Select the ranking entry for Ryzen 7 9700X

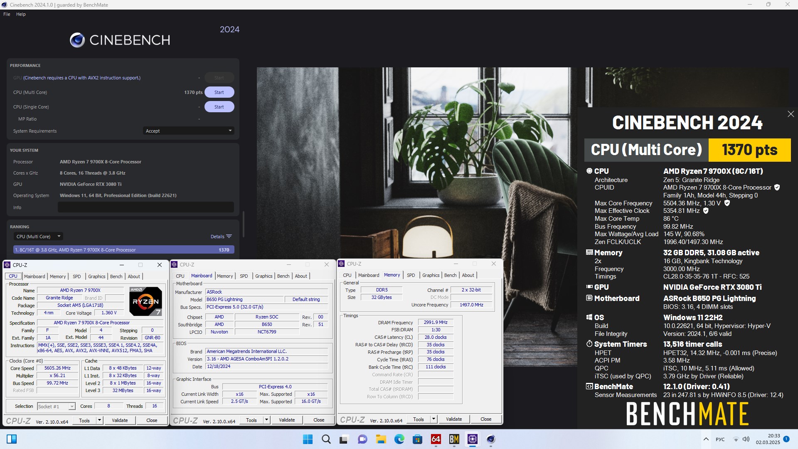tap(124, 250)
